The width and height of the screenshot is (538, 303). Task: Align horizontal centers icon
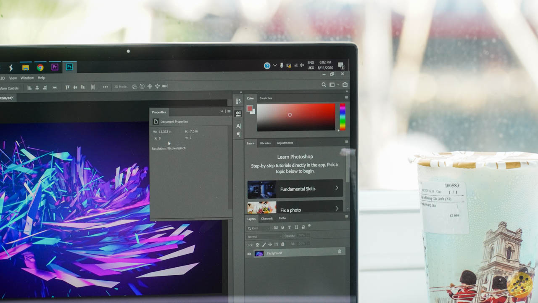37,88
